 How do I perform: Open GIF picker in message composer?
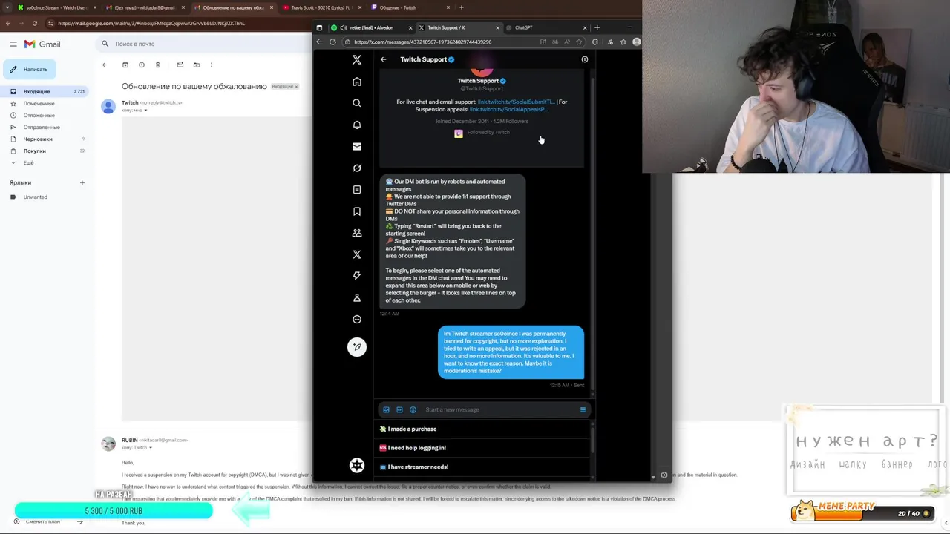(399, 409)
